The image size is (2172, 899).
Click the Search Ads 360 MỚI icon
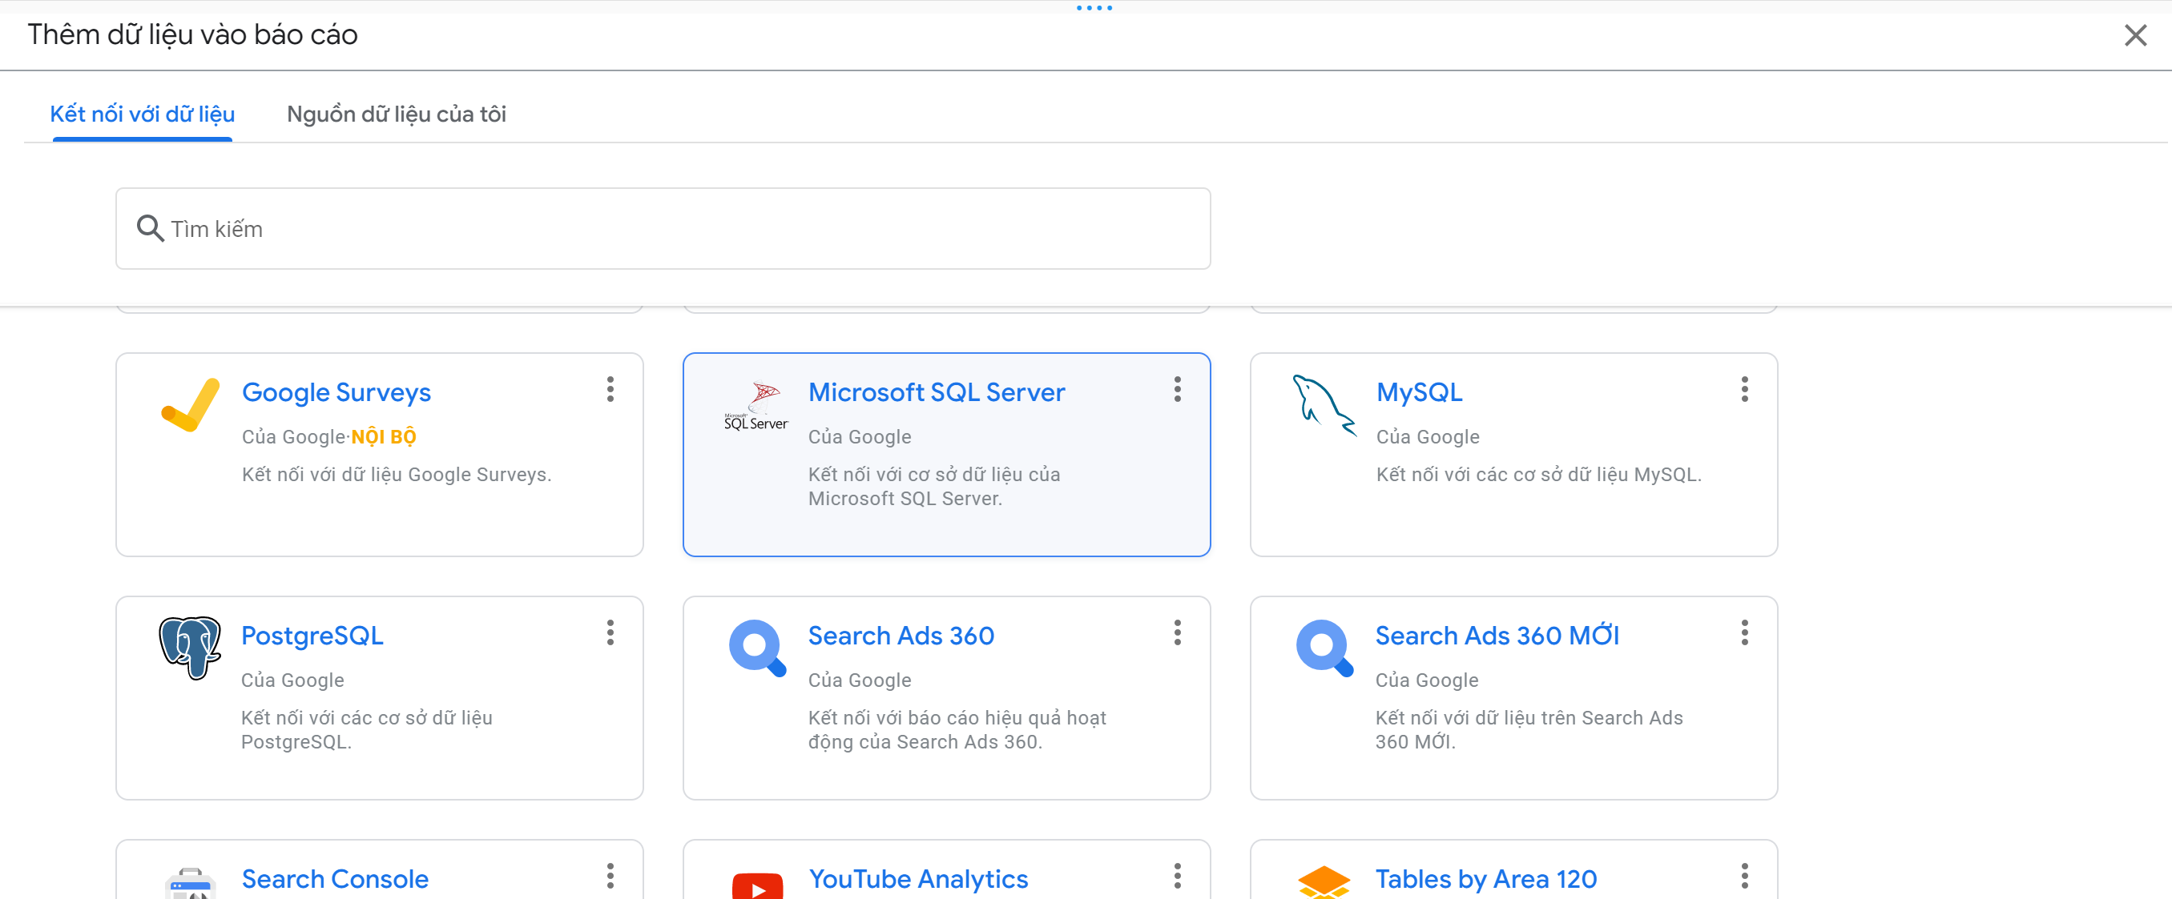pyautogui.click(x=1324, y=648)
